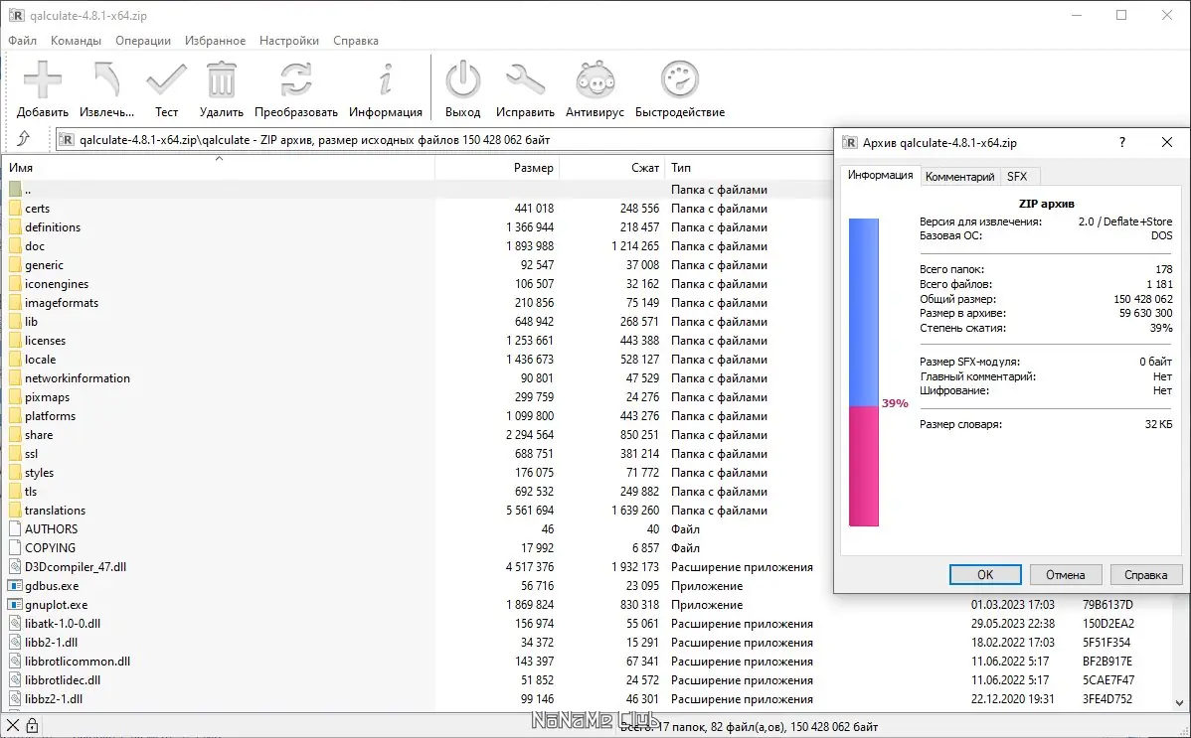Click the parent folder '..' icon
This screenshot has width=1191, height=738.
coord(15,189)
